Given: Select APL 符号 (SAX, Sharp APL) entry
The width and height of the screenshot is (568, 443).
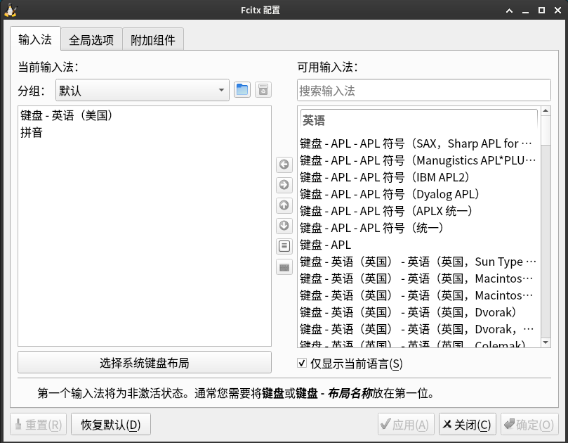Looking at the screenshot, I should 419,143.
